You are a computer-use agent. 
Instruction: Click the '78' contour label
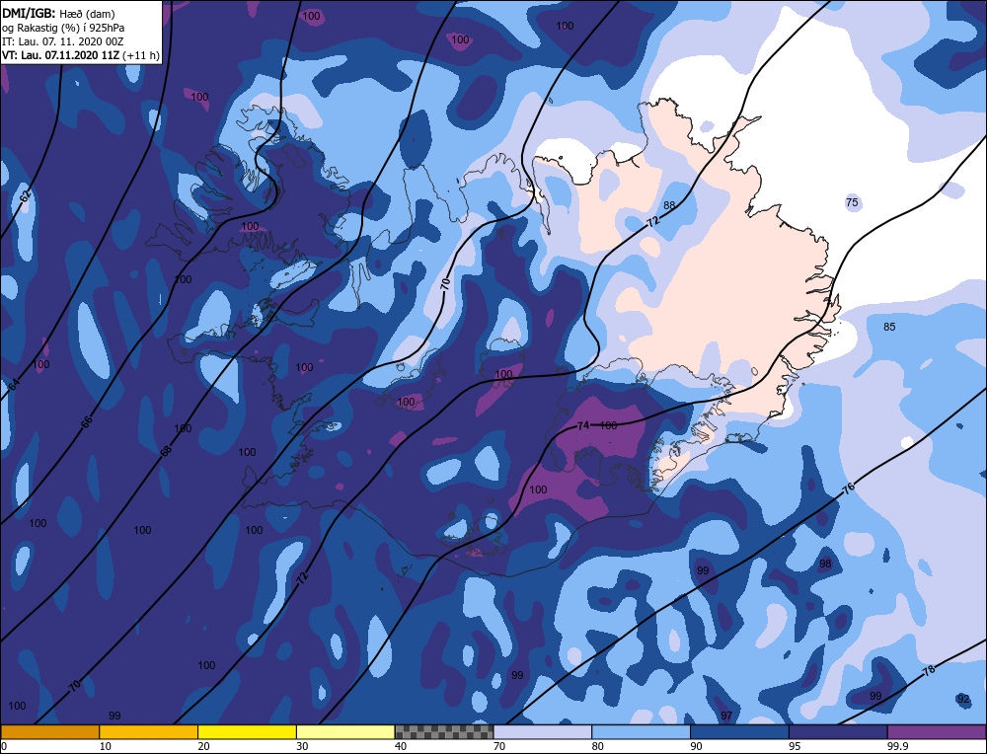tap(929, 671)
